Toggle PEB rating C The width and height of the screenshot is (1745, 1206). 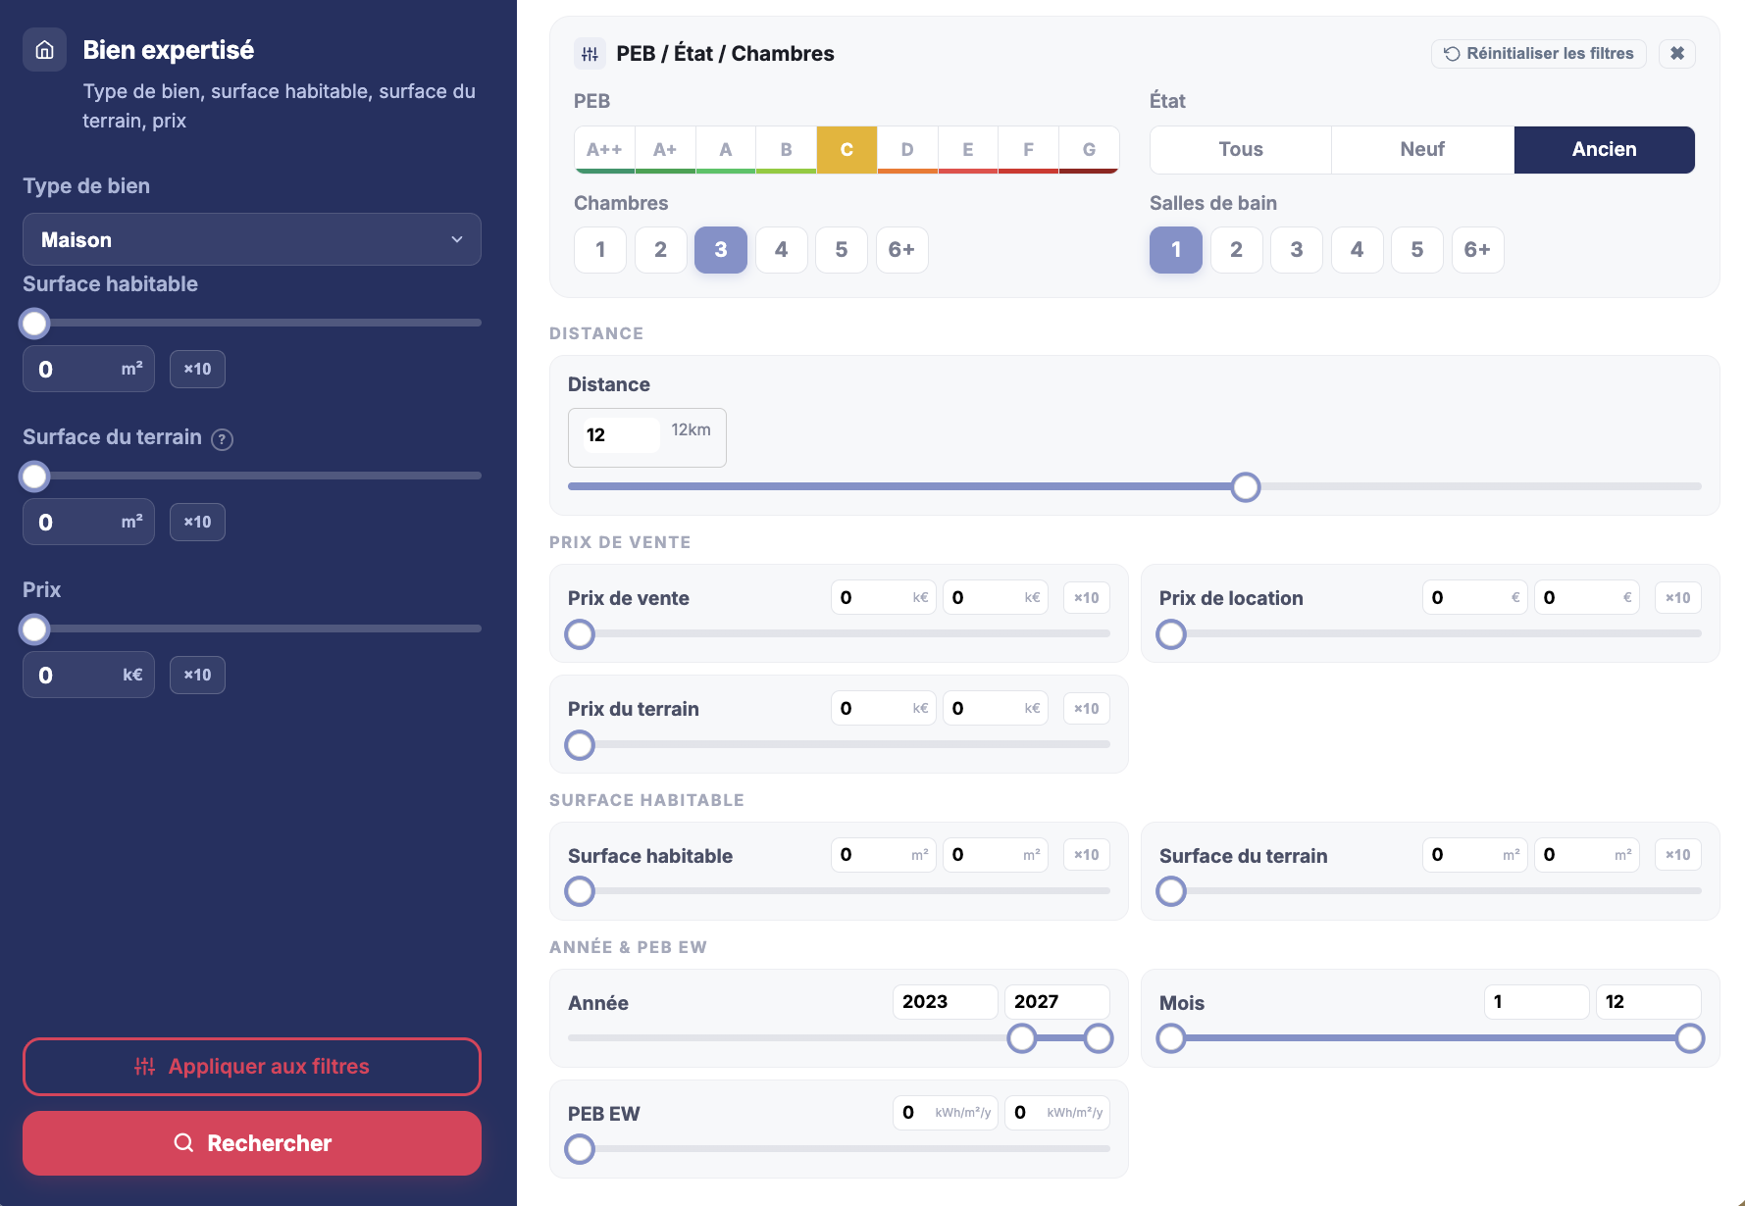pyautogui.click(x=847, y=149)
